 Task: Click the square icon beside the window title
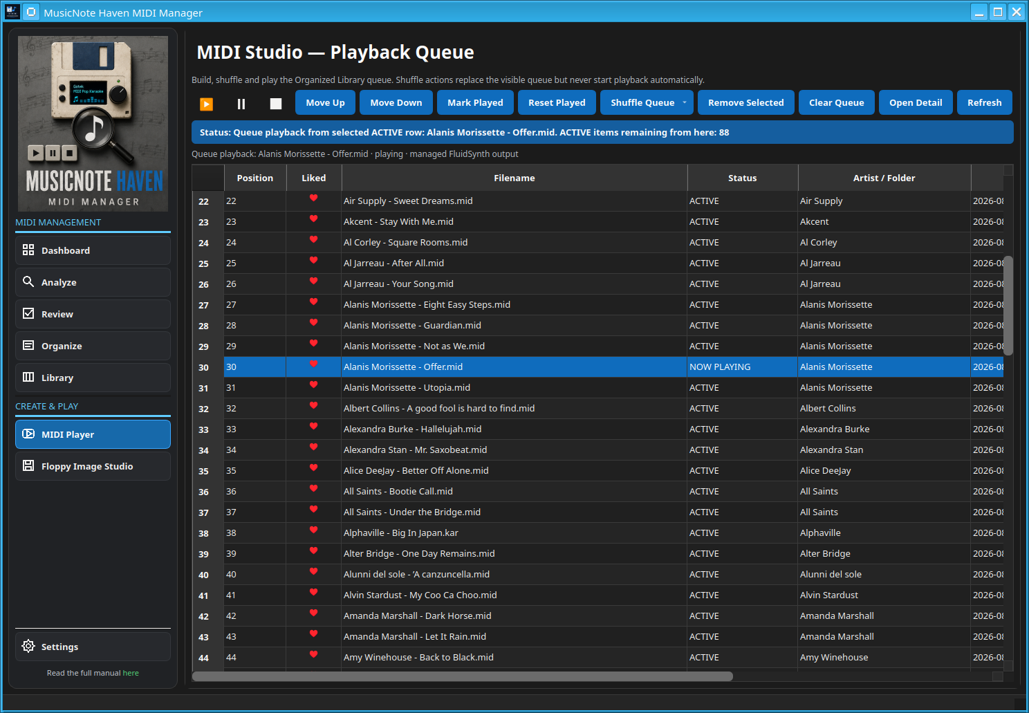(31, 12)
